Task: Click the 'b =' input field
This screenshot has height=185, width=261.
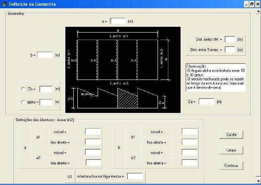Action: 45,55
